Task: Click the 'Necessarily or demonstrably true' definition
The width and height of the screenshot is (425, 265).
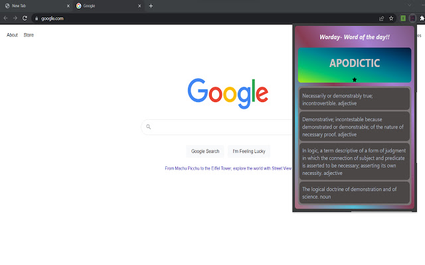Action: (x=355, y=99)
